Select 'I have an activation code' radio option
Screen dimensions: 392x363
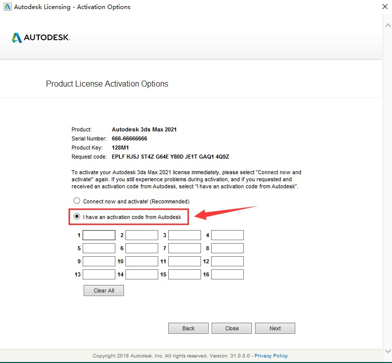(x=77, y=217)
